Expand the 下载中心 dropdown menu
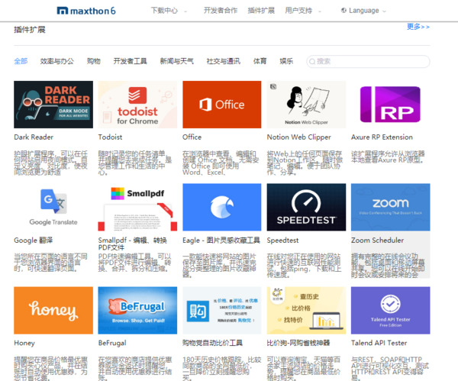Screen dimensions: 458x381 tap(167, 11)
